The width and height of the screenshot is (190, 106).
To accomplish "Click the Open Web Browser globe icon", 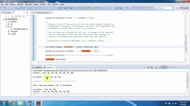I will click(117, 8).
